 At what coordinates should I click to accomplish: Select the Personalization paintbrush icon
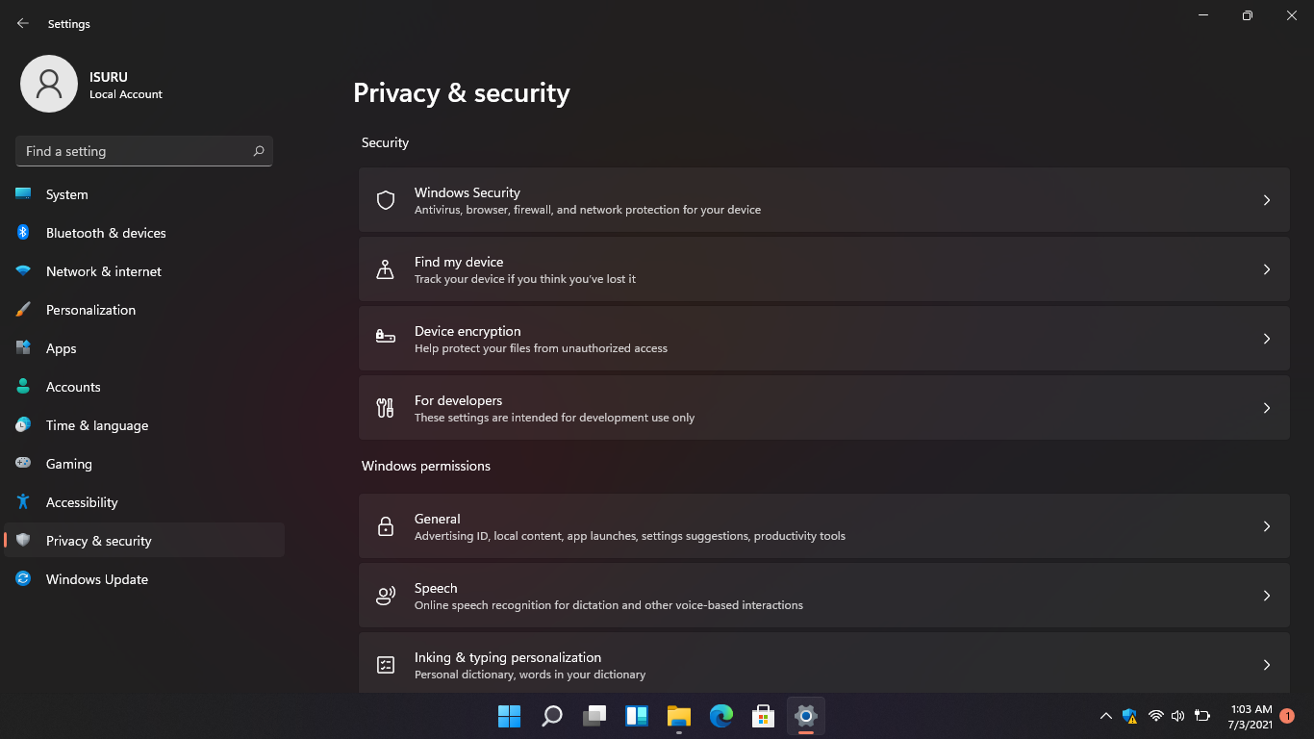pyautogui.click(x=23, y=310)
